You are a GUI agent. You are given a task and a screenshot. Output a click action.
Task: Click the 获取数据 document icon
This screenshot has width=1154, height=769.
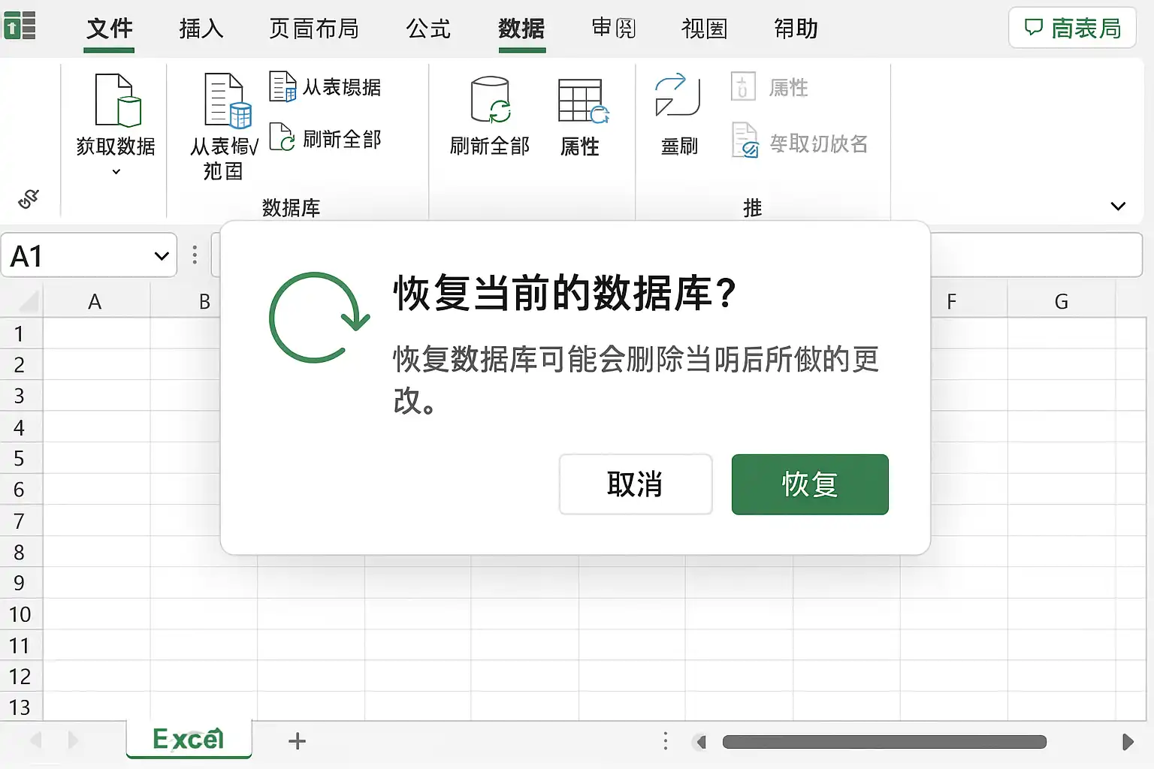[x=118, y=100]
